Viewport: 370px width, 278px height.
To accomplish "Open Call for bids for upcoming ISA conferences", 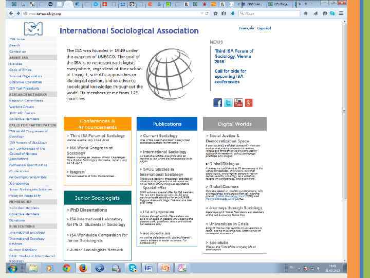I will click(x=230, y=76).
